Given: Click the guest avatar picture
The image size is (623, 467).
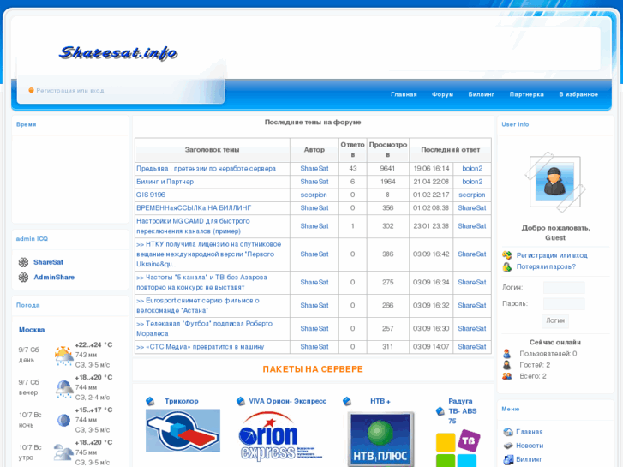Looking at the screenshot, I should point(554,182).
